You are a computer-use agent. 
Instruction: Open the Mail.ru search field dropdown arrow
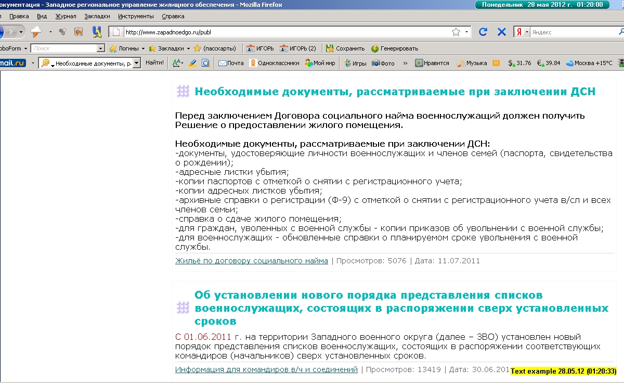[x=137, y=63]
